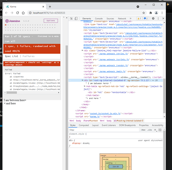Toggle the device toolbar icon
This screenshot has width=172, height=170.
coord(76,18)
